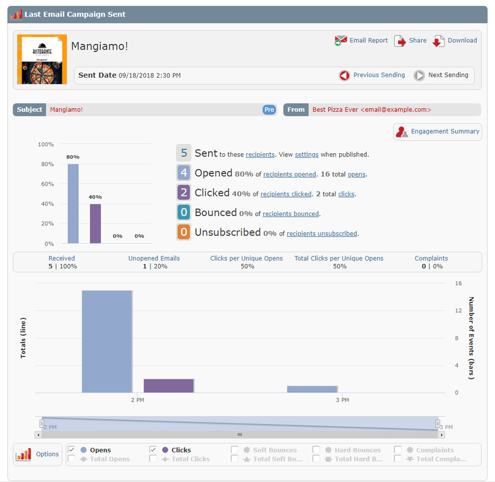The image size is (495, 482).
Task: Click the Options link text
Action: coord(47,454)
